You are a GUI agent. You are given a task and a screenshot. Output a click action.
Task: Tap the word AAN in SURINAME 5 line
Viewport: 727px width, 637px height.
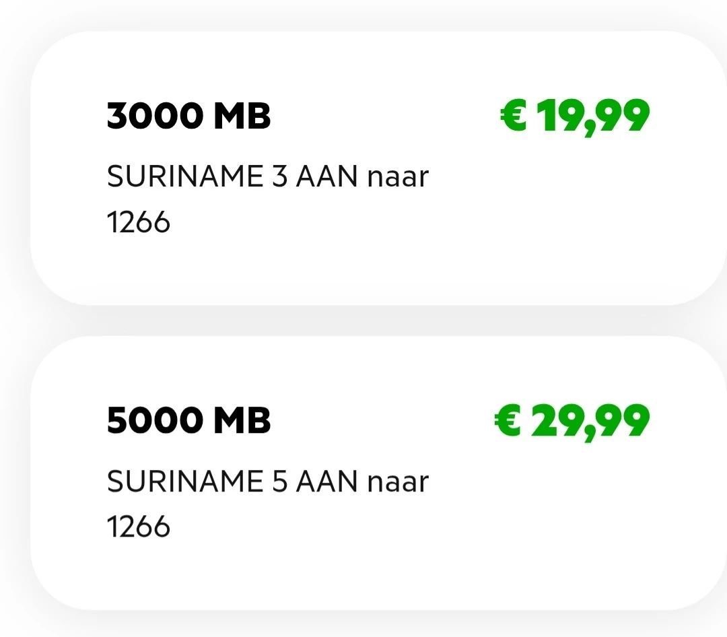click(x=326, y=481)
